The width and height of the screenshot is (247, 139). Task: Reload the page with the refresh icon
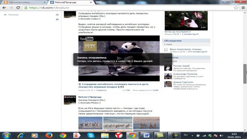18,8
